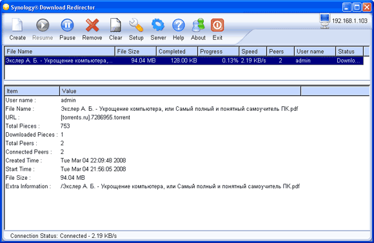Select the Peers column header
Image resolution: width=374 pixels, height=243 pixels.
coord(280,52)
